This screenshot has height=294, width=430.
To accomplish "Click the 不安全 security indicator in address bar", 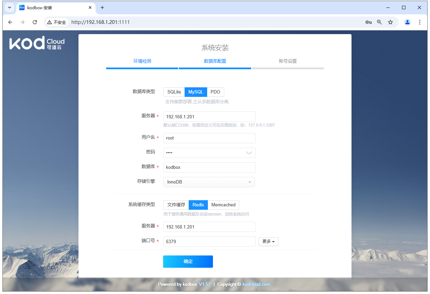I will [56, 22].
